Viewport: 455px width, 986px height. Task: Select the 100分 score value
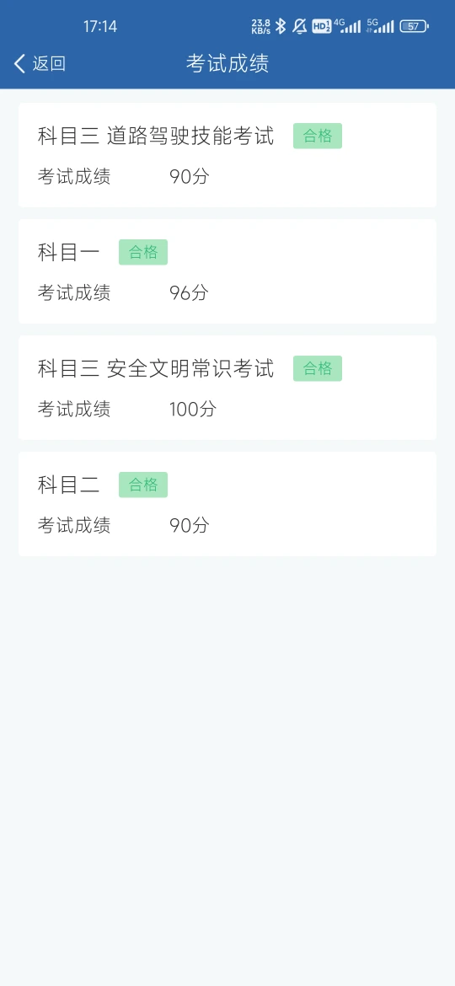coord(193,410)
